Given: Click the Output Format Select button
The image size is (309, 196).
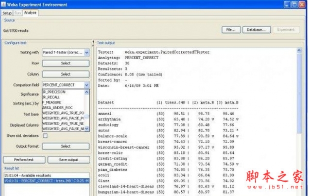Looking at the screenshot, I should [65, 147].
